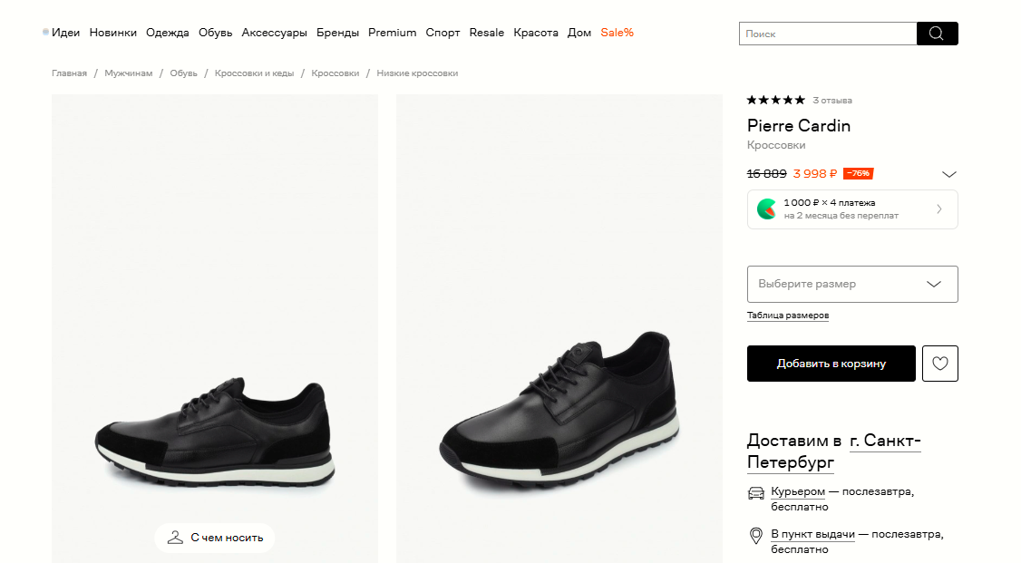The image size is (1021, 563).
Task: Click the 'В пункт выдачи' link
Action: pos(812,534)
